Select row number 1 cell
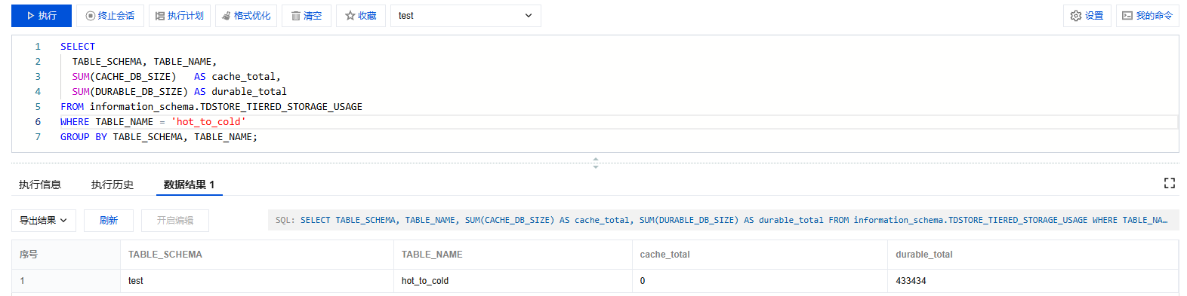The width and height of the screenshot is (1187, 296). [x=66, y=281]
